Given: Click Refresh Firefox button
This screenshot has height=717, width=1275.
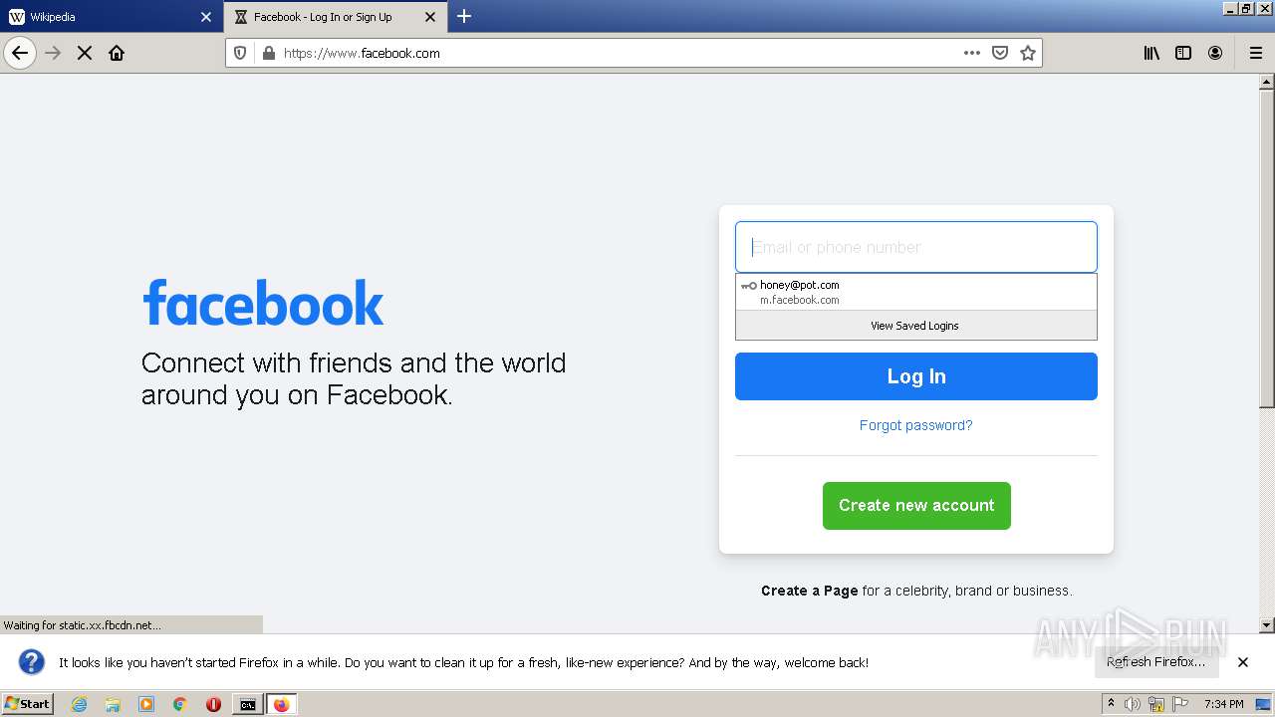Looking at the screenshot, I should pos(1155,662).
